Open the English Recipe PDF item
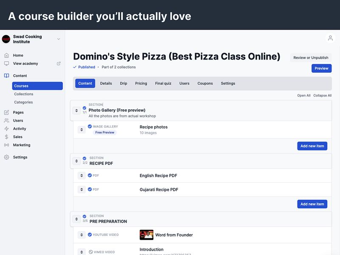 pos(158,176)
